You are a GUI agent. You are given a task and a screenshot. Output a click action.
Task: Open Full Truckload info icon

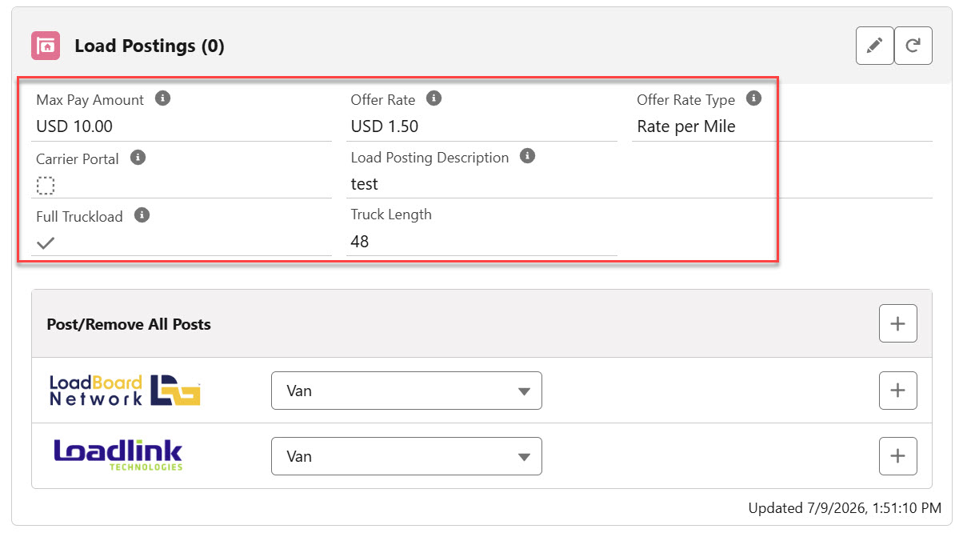click(142, 215)
